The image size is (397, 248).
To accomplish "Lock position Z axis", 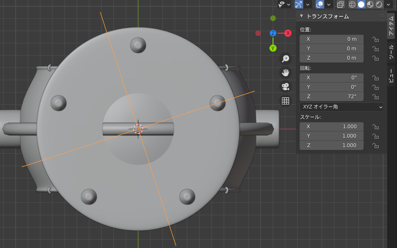I will coord(376,58).
